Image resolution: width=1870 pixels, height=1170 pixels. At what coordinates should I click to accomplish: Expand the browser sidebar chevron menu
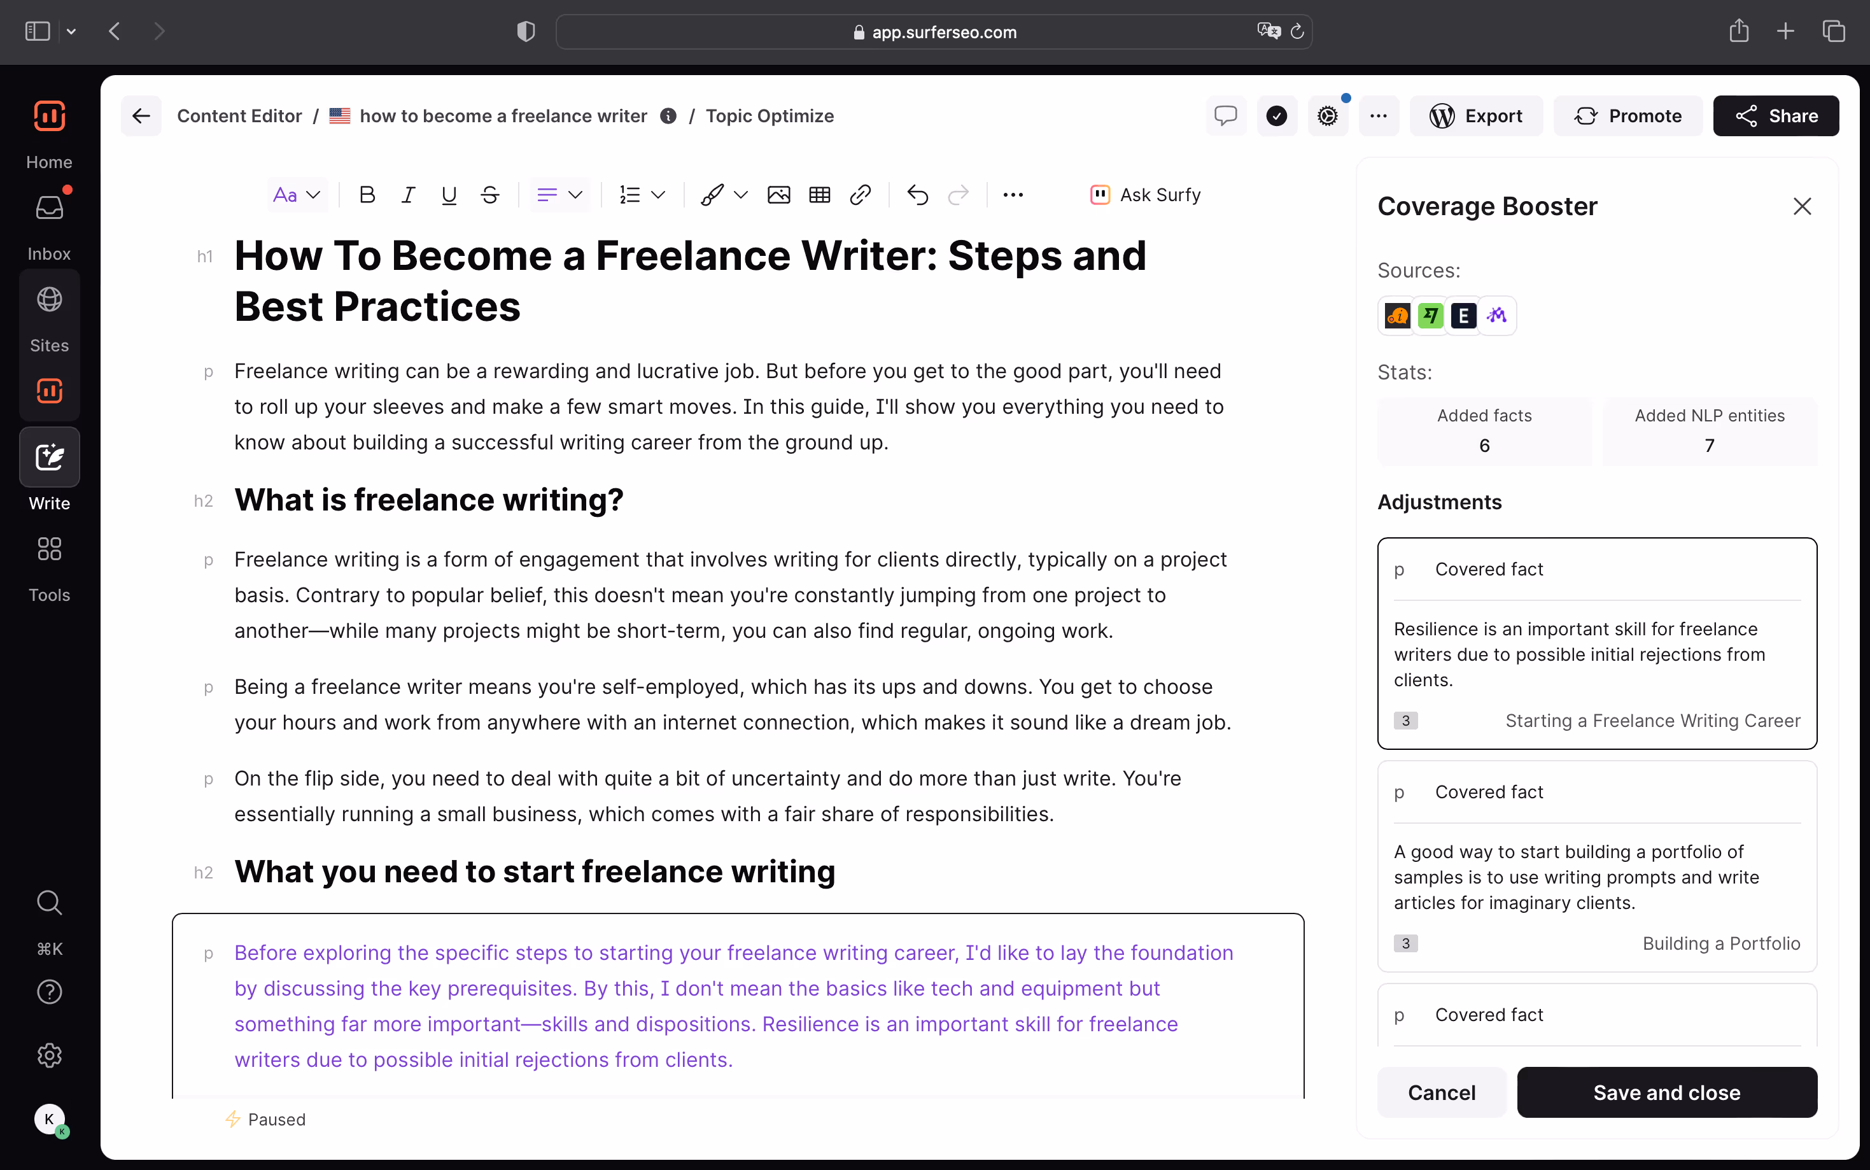coord(71,32)
